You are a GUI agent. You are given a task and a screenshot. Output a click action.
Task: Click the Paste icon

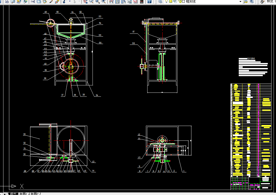45,2
